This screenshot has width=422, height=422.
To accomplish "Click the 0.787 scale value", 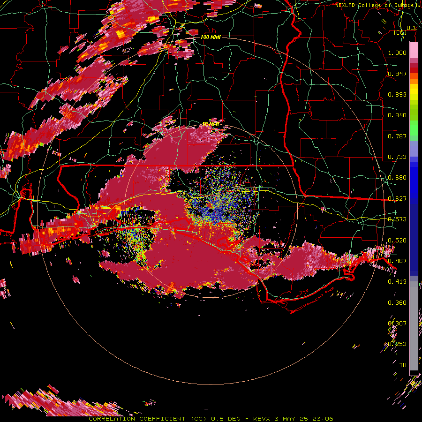I will point(397,136).
